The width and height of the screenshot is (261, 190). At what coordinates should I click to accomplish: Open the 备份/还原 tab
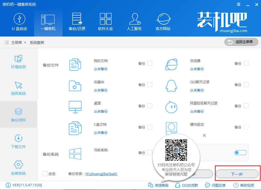(77, 22)
